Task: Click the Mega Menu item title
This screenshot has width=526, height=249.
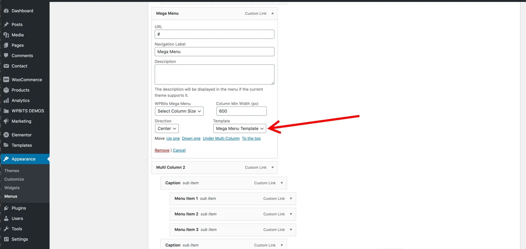Action: (x=167, y=13)
